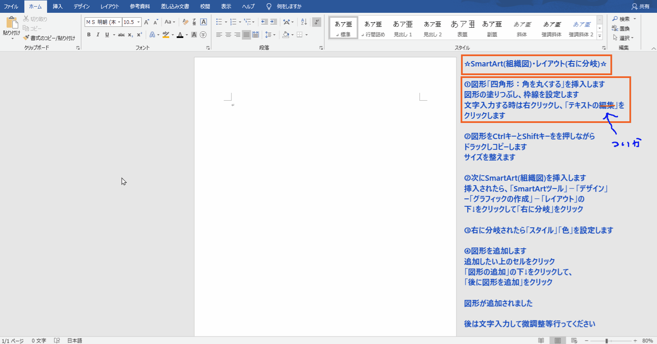The height and width of the screenshot is (344, 657).
Task: Click the 共有 (Share) button
Action: click(x=640, y=6)
